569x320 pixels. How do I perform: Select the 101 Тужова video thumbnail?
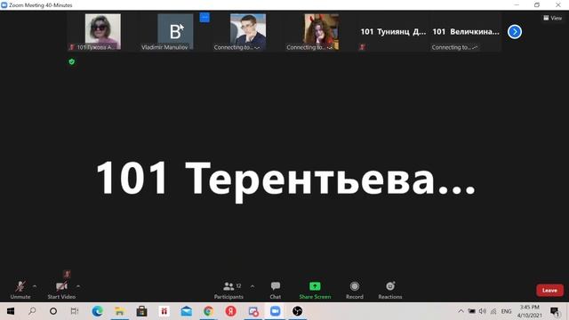click(103, 32)
